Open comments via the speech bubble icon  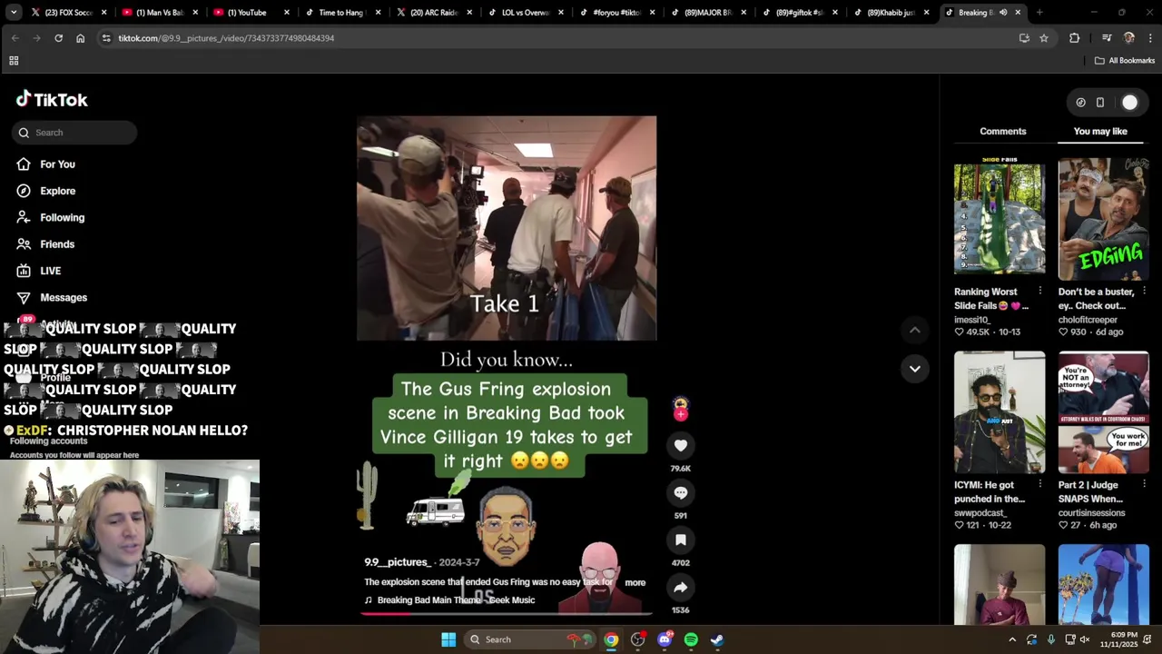[681, 492]
